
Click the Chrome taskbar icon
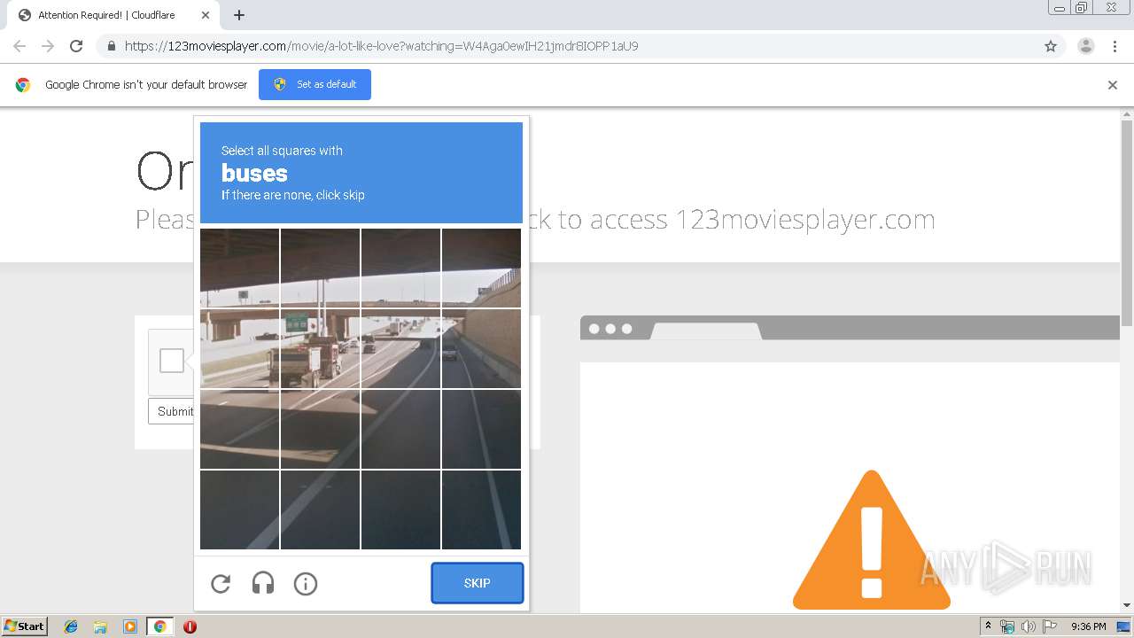click(160, 626)
